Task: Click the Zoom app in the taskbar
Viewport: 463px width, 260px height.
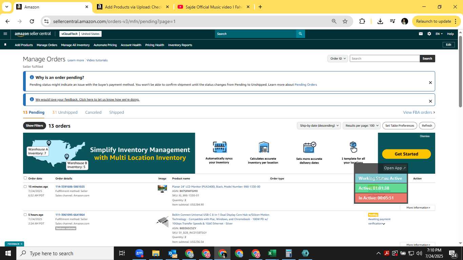Action: (139, 253)
